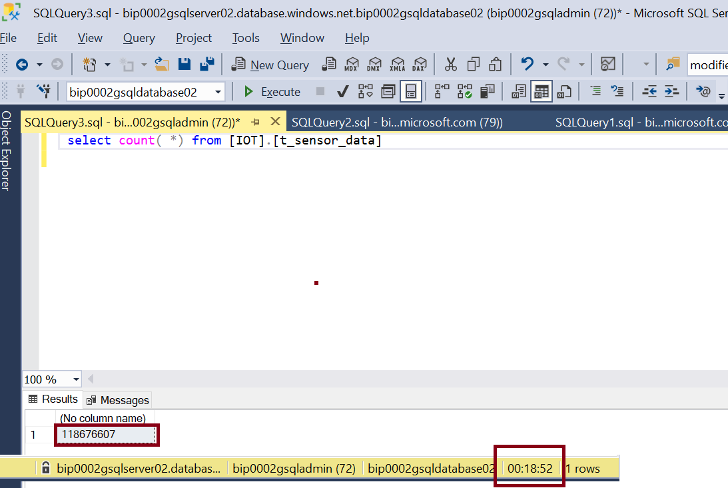The image size is (728, 488).
Task: Expand the Object Explorer side panel
Action: (6, 150)
